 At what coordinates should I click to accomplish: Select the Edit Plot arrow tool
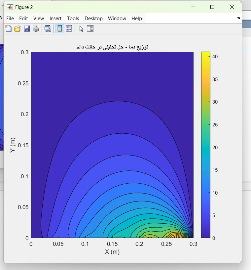[x=82, y=29]
